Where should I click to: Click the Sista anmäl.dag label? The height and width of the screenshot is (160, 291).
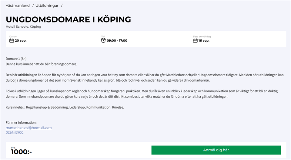[x=202, y=37]
